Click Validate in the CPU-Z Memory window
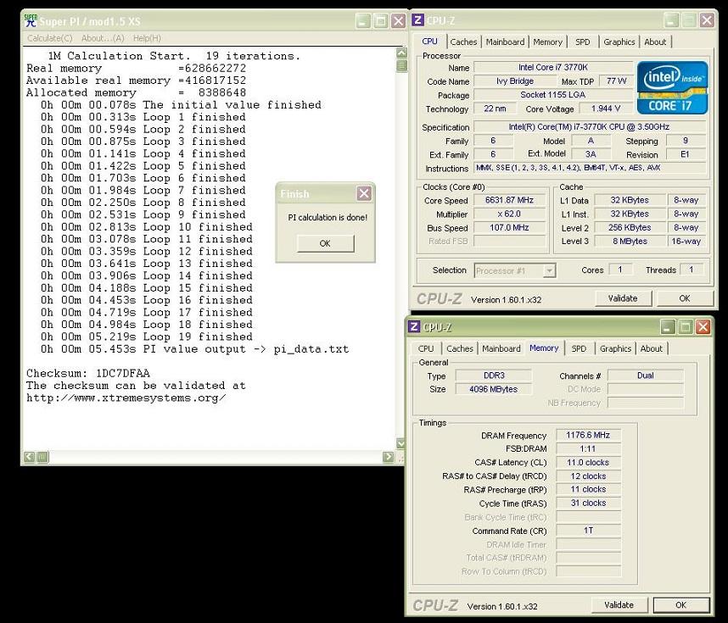Screen dimensions: 728x623 click(619, 605)
